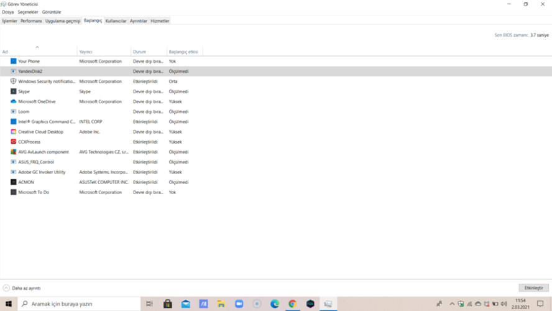Open the Dosya menu
The height and width of the screenshot is (311, 552).
(7, 12)
